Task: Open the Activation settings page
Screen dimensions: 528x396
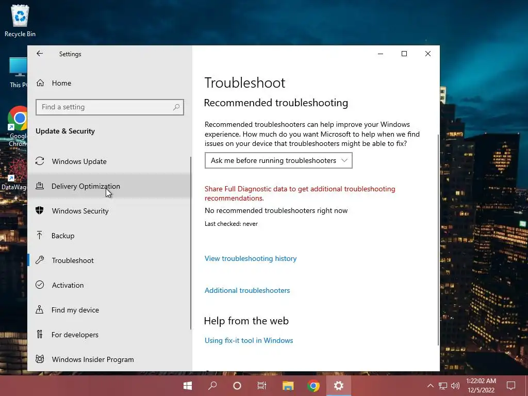Action: coord(109,285)
